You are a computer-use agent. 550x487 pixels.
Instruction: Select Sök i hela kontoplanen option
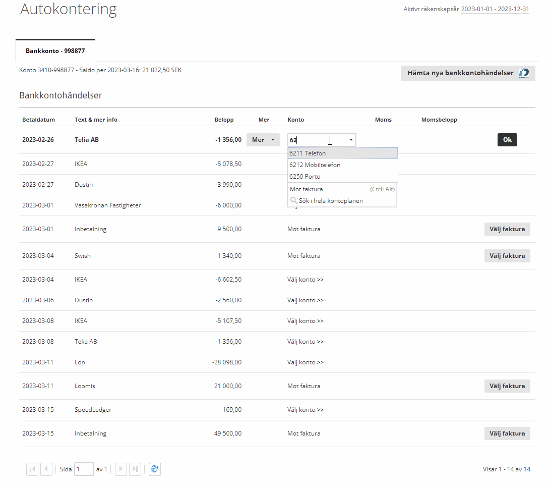click(342, 200)
